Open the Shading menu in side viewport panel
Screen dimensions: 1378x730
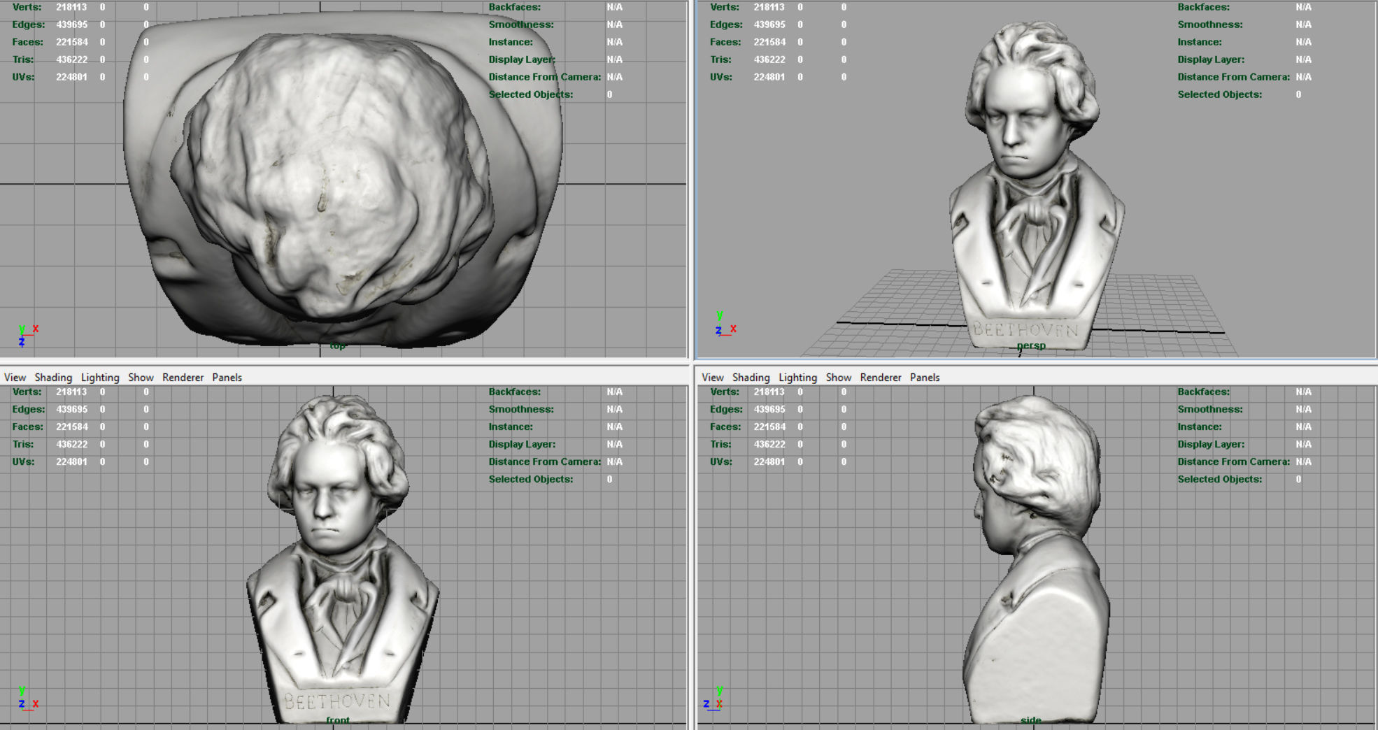coord(751,377)
